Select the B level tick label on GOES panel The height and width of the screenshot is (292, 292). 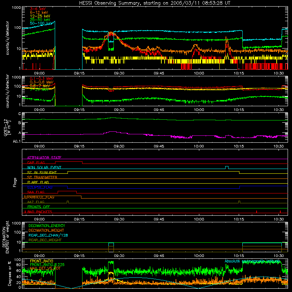20,123
